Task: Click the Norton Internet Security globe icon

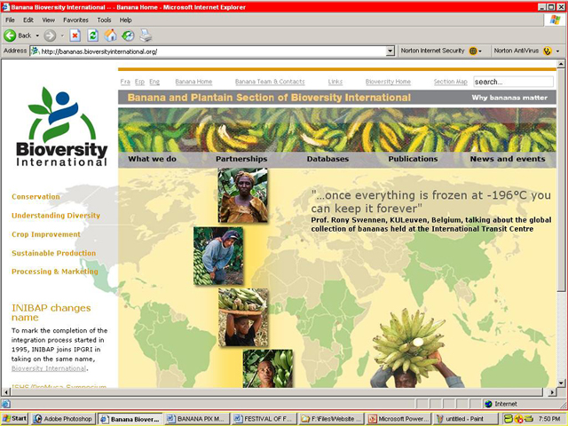Action: (473, 51)
